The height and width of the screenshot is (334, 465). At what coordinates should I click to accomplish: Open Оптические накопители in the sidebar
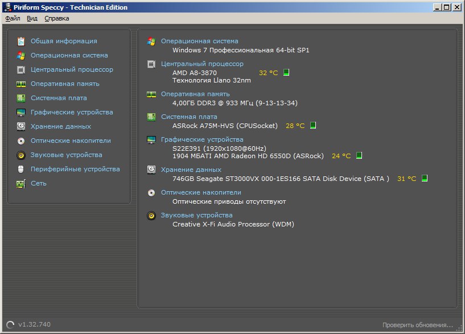click(x=71, y=141)
